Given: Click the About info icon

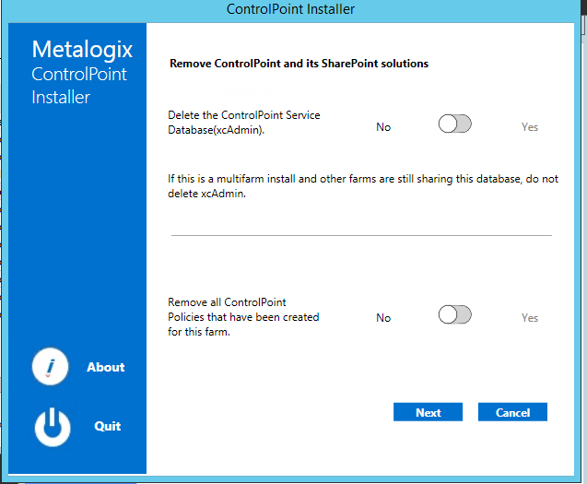Looking at the screenshot, I should 50,367.
